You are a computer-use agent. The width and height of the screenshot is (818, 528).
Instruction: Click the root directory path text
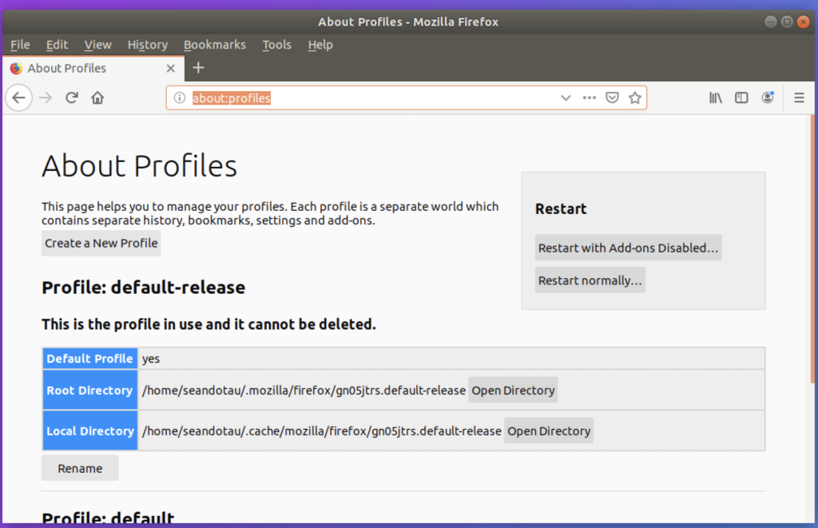click(304, 391)
